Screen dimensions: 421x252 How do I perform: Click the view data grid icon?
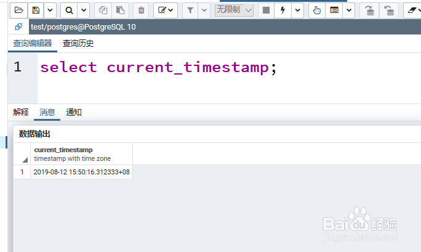pos(334,10)
